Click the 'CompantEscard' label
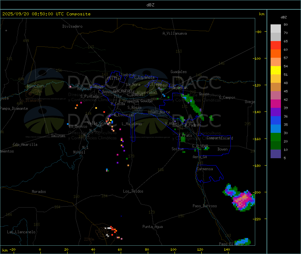Image resolution: width=301 pixels, height=254 pixels. 220,138
